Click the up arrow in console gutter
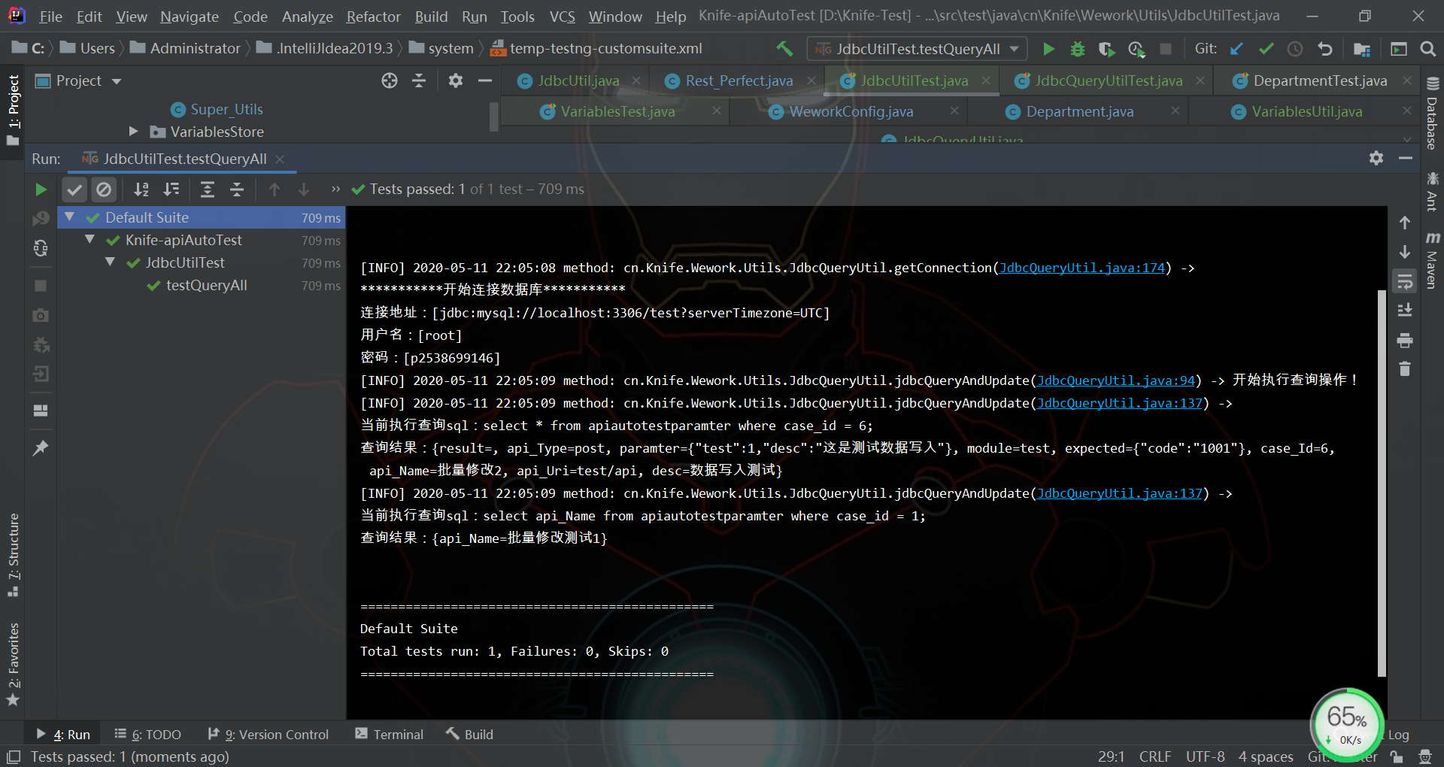 click(1405, 223)
